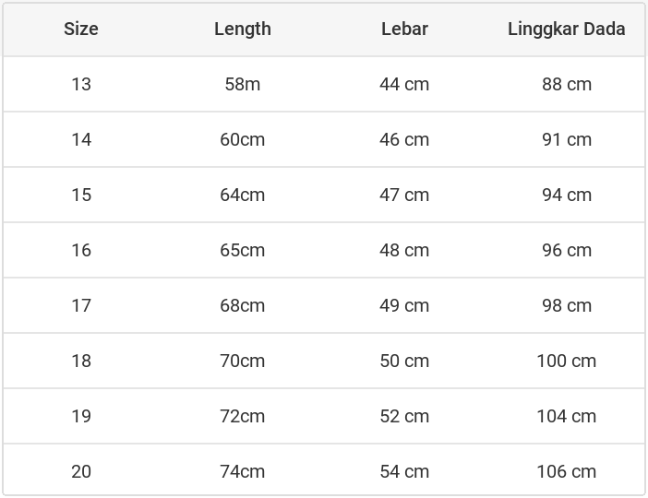
Task: Select size 18 cell
Action: pyautogui.click(x=81, y=361)
